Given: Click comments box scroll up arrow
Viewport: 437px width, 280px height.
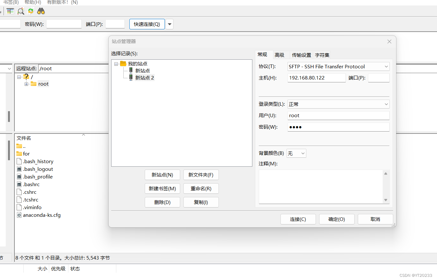Looking at the screenshot, I should tap(386, 173).
